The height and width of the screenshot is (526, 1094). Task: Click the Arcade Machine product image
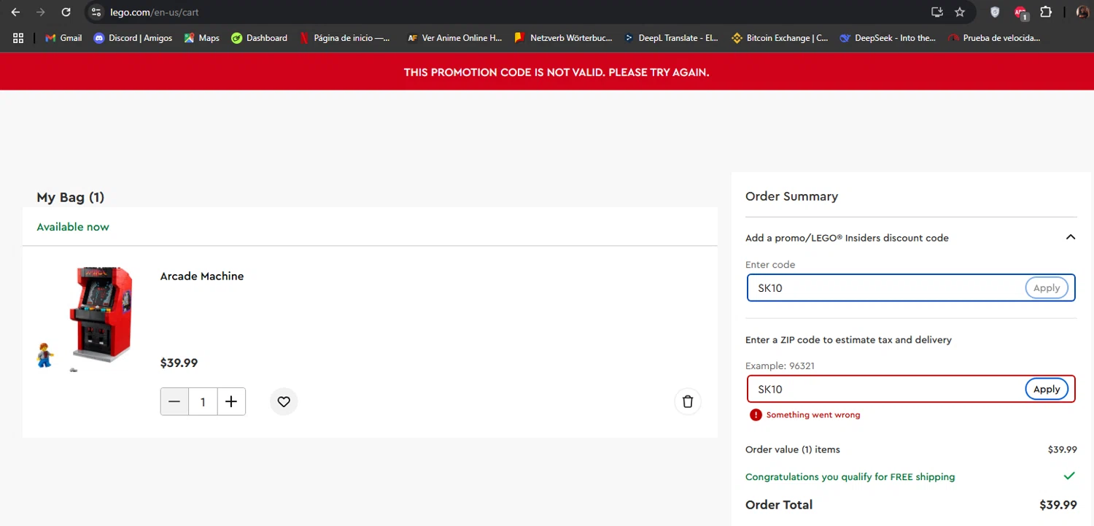[x=85, y=318]
